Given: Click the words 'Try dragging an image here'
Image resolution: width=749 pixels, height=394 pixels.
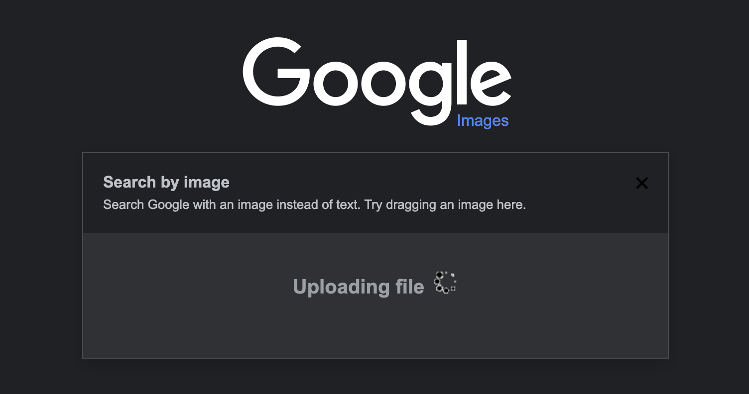Looking at the screenshot, I should click(445, 205).
